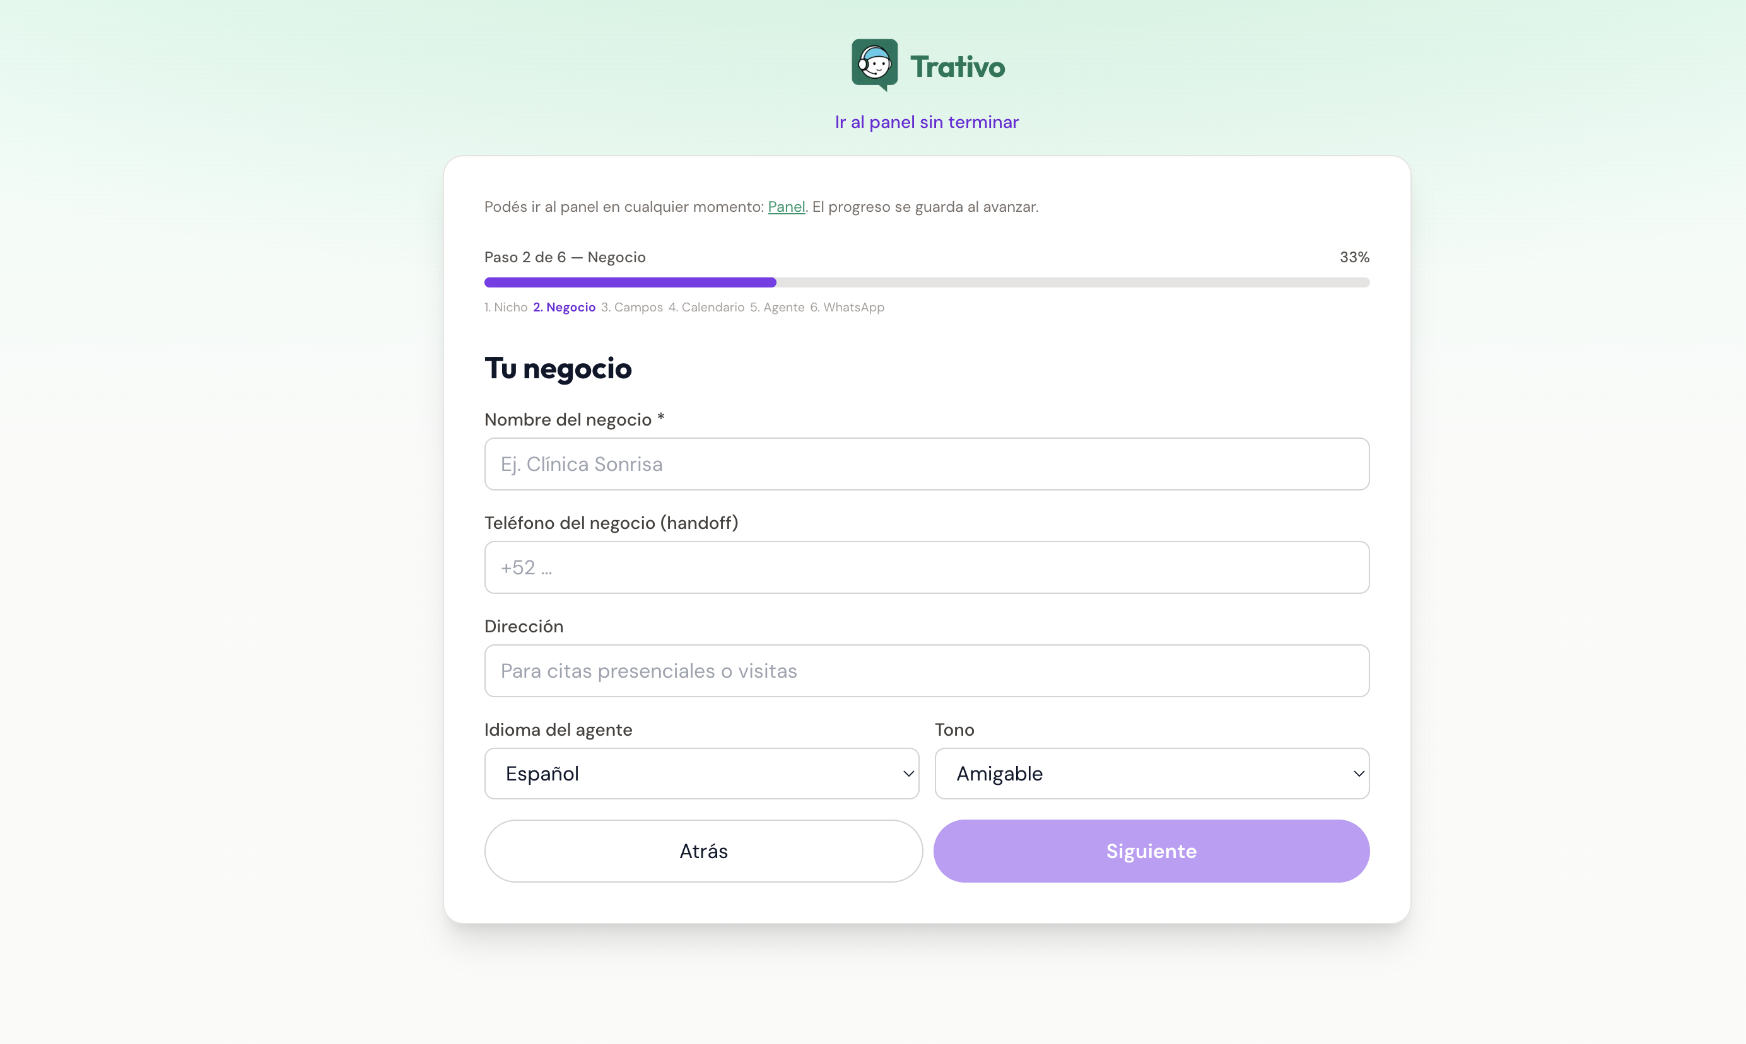1746x1044 pixels.
Task: Click the "Dirección" input field
Action: (926, 670)
